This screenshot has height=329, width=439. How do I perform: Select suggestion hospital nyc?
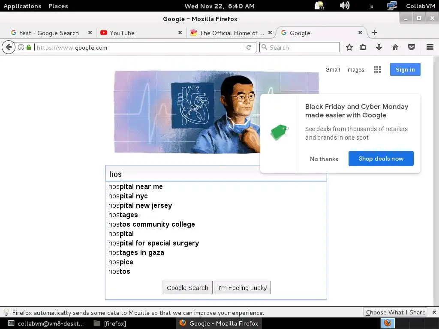click(x=216, y=196)
